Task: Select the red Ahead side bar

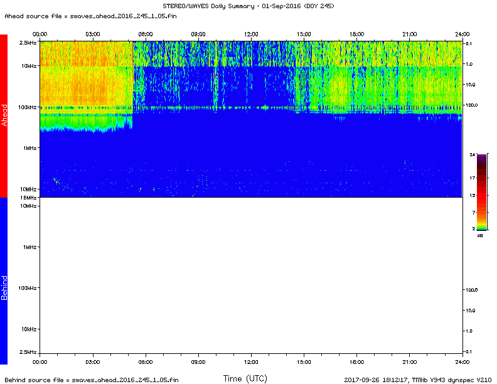Action: coord(4,116)
